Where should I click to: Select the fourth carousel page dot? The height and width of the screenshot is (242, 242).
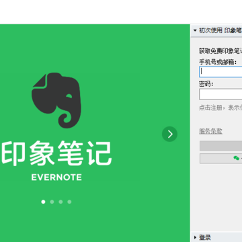point(69,202)
